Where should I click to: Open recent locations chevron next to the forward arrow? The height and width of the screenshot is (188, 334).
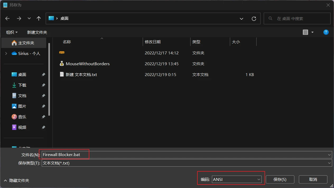(x=29, y=18)
